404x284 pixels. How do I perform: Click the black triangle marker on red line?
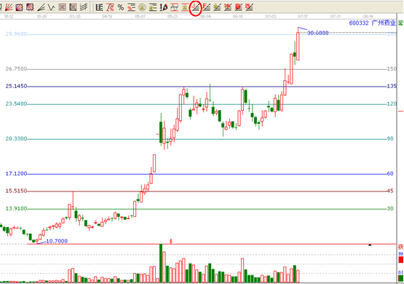(370, 245)
